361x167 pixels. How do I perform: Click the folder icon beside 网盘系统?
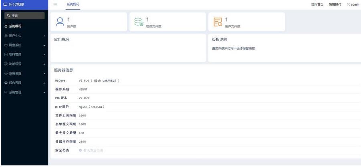click(6, 45)
